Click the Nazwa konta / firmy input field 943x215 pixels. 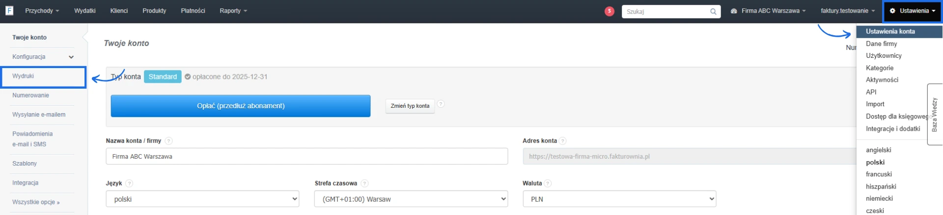click(x=307, y=156)
